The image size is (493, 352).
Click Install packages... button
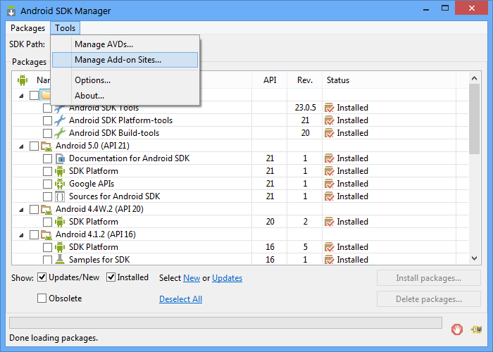428,278
